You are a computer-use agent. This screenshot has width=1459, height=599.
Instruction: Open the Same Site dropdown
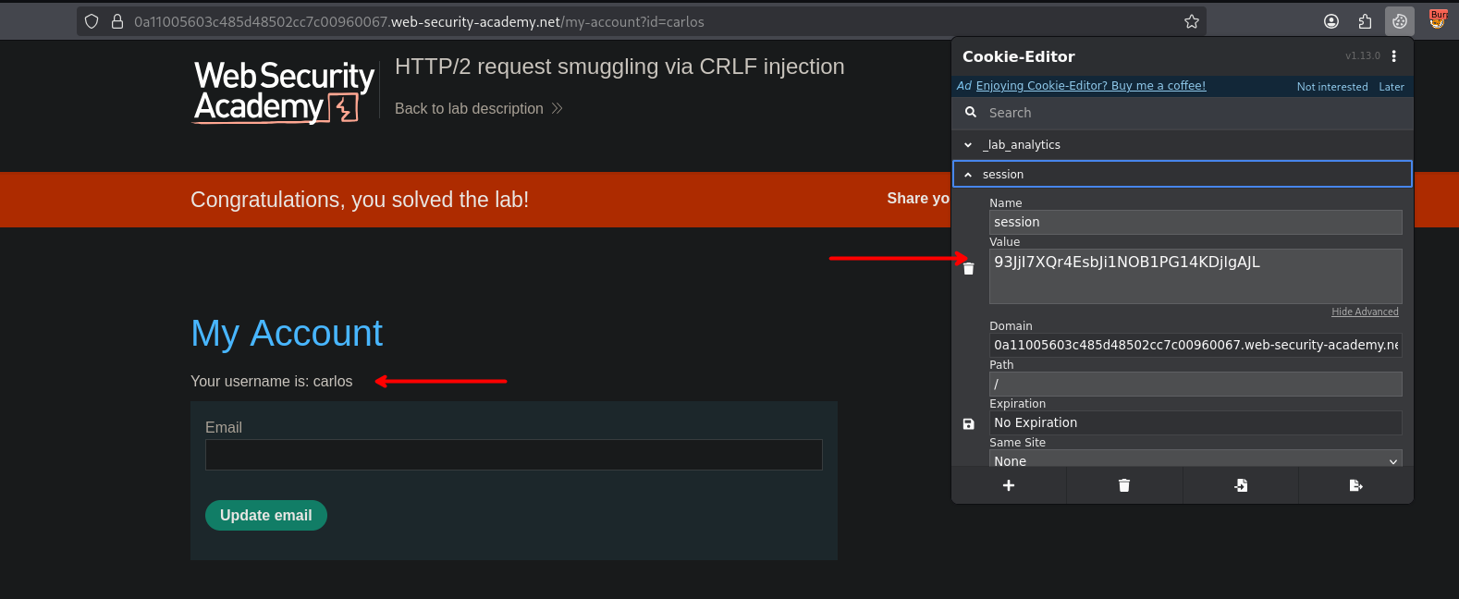click(1195, 460)
